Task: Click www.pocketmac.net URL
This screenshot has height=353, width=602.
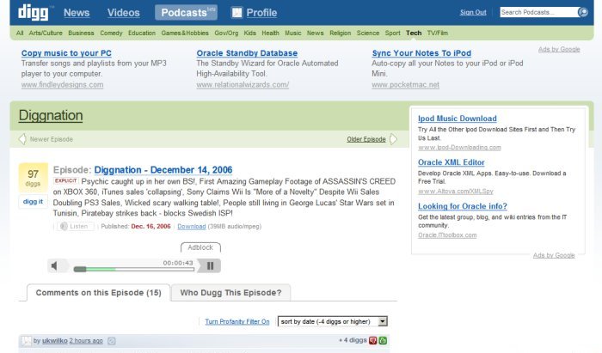Action: (405, 85)
